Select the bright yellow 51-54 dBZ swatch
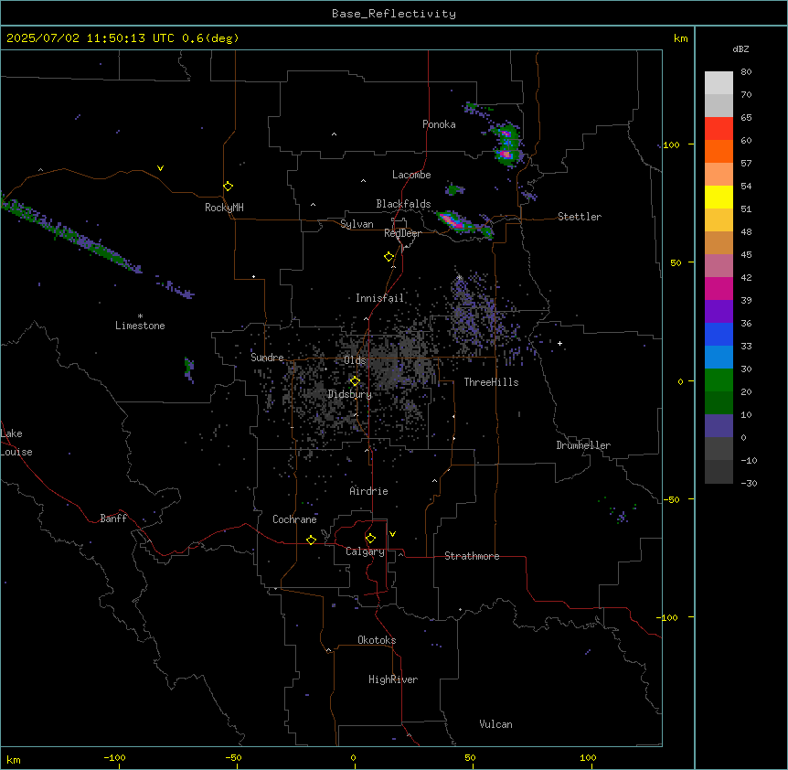788x770 pixels. click(x=719, y=197)
